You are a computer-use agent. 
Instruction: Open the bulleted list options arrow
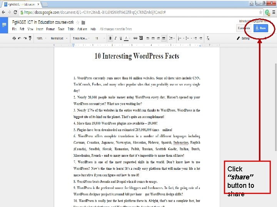click(191, 38)
